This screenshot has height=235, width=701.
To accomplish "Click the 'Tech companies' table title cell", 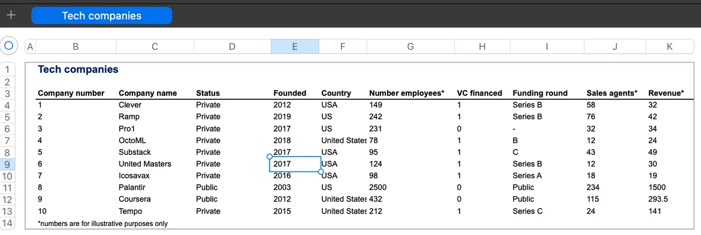I will coord(78,69).
